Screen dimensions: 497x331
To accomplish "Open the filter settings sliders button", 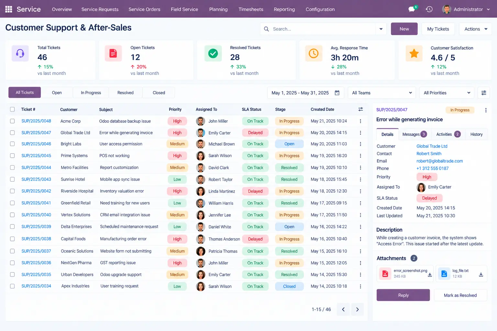I will click(x=484, y=93).
